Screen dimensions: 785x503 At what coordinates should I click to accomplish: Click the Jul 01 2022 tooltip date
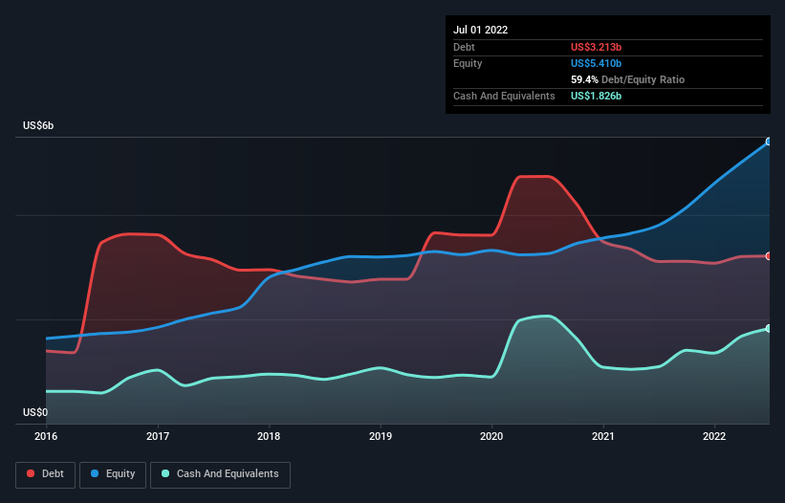(x=480, y=30)
